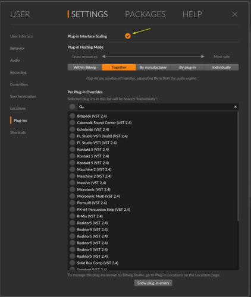Toggle Massive plug-in override

pos(73,183)
